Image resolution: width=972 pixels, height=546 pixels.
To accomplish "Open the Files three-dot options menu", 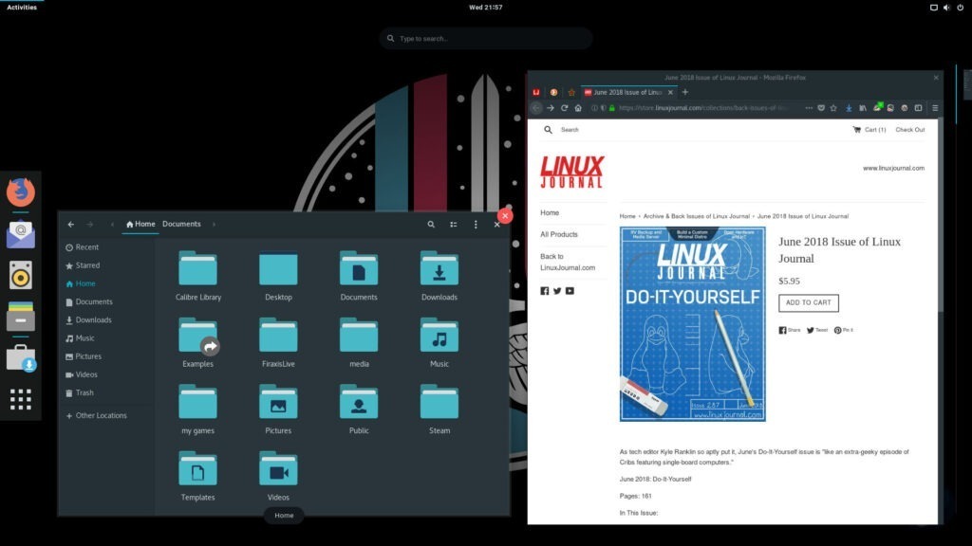I will coord(476,225).
